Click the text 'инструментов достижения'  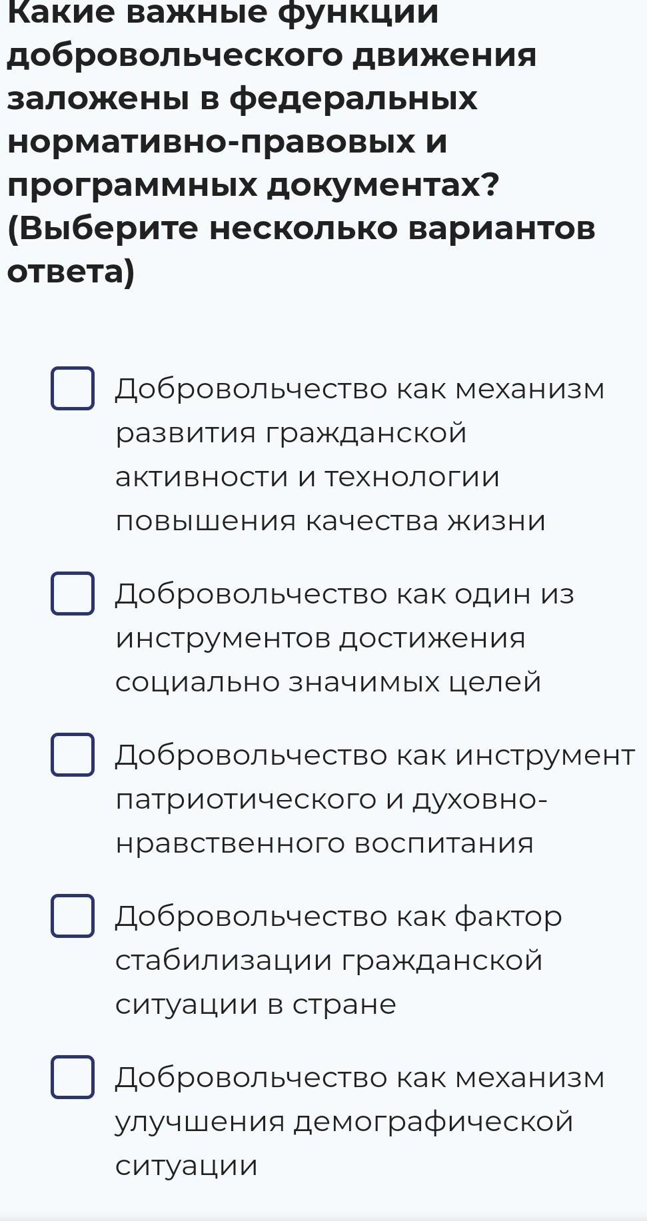point(321,639)
